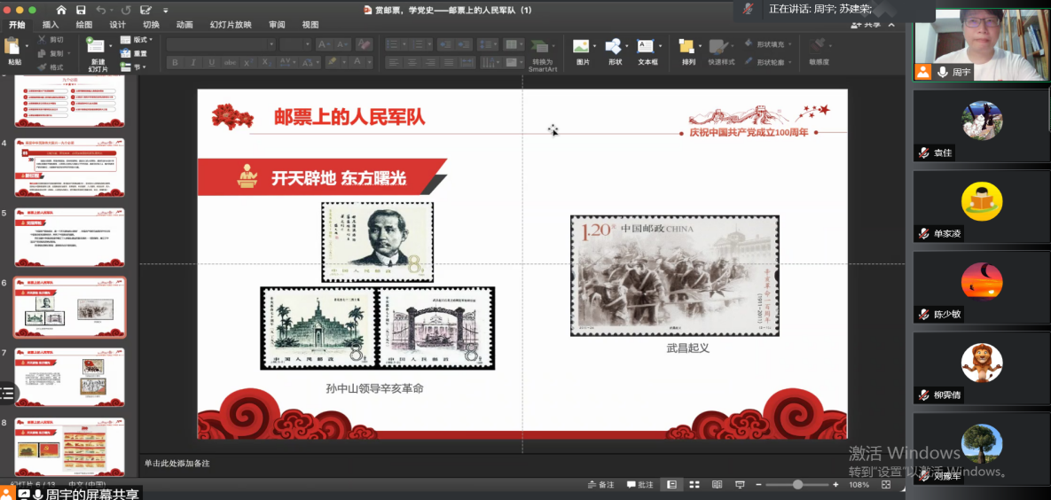
Task: Click the font size combo box
Action: pos(295,44)
